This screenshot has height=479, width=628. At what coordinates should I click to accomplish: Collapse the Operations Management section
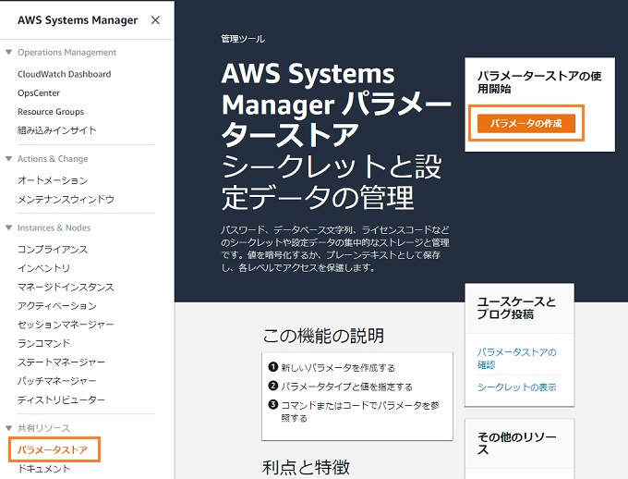9,52
